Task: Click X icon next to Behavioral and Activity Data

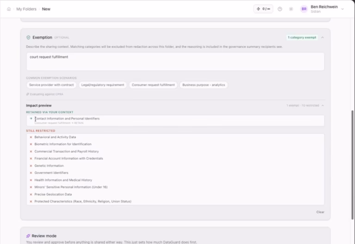Action: (31, 137)
